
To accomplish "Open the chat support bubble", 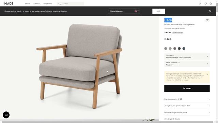I will 6,115.
